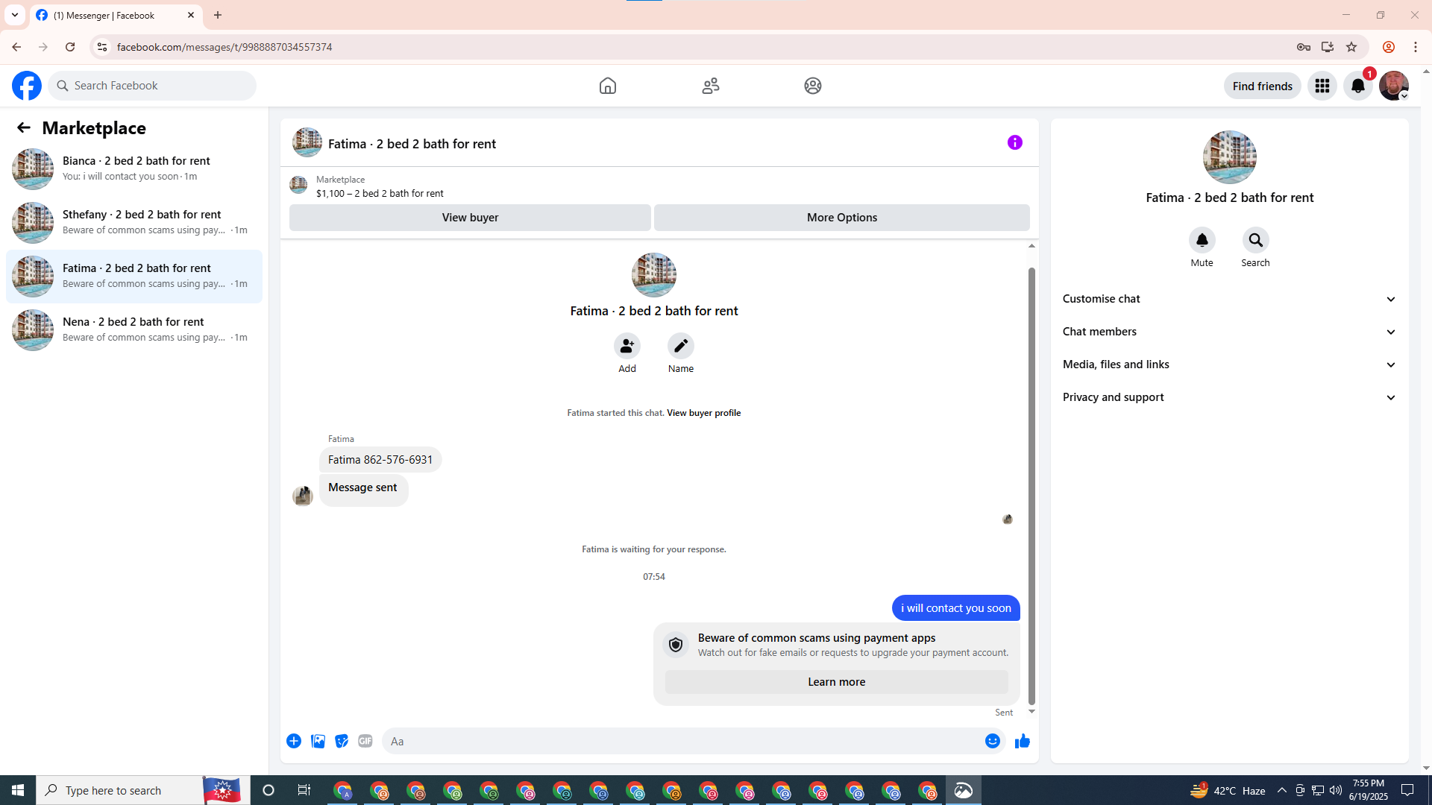This screenshot has width=1432, height=805.
Task: Click the 'Fatima 862-576-6931' message bubble
Action: pyautogui.click(x=380, y=460)
